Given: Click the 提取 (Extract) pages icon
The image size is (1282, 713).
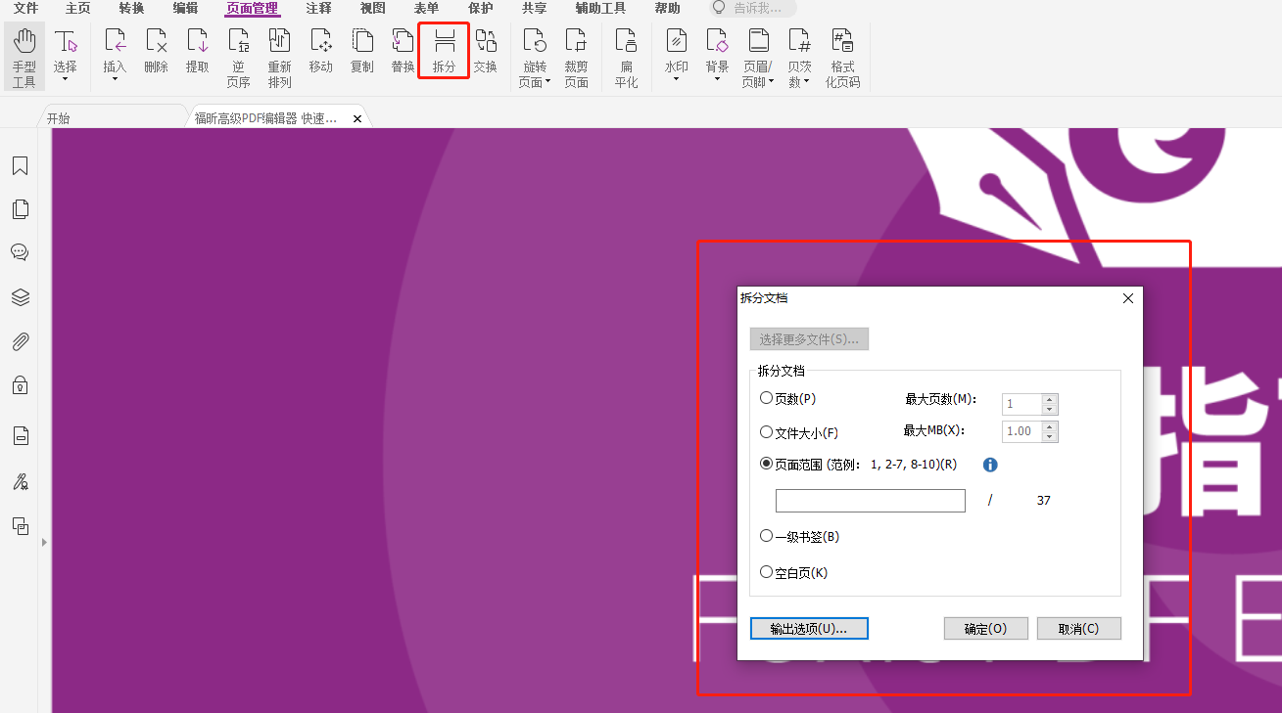Looking at the screenshot, I should point(197,50).
